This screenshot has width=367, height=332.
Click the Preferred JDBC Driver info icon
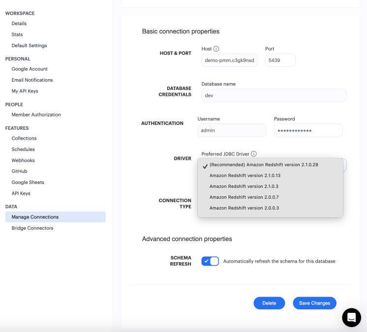[x=254, y=154]
